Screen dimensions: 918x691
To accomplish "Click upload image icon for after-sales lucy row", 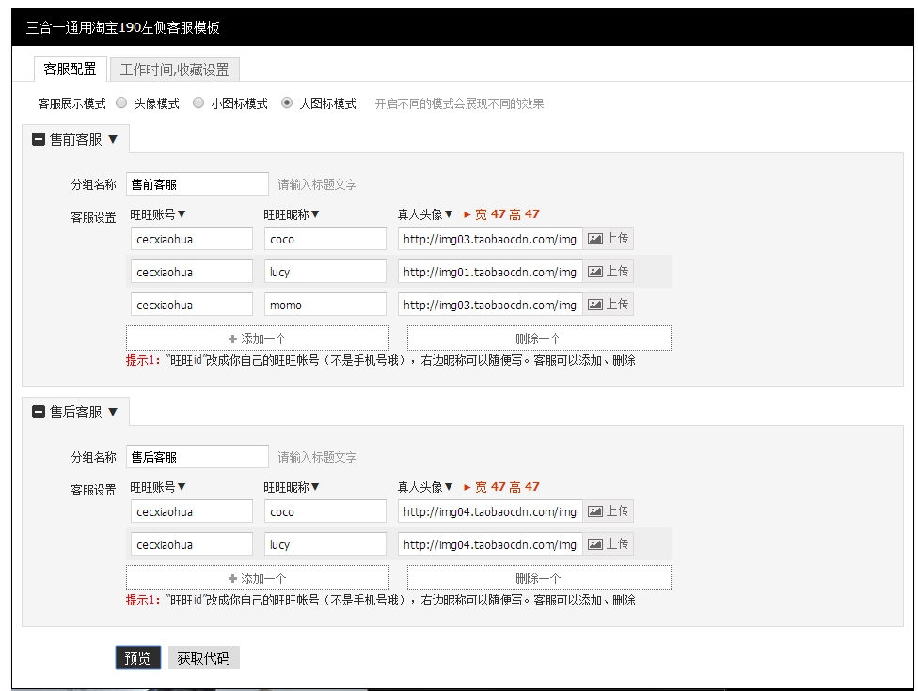I will click(x=595, y=544).
